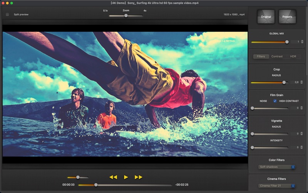Image resolution: width=308 pixels, height=193 pixels.
Task: Click the Zoom slider at top
Action: click(126, 16)
